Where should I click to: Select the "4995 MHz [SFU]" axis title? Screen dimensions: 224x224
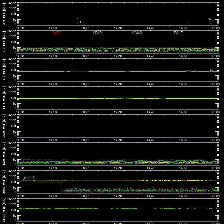tap(4, 154)
